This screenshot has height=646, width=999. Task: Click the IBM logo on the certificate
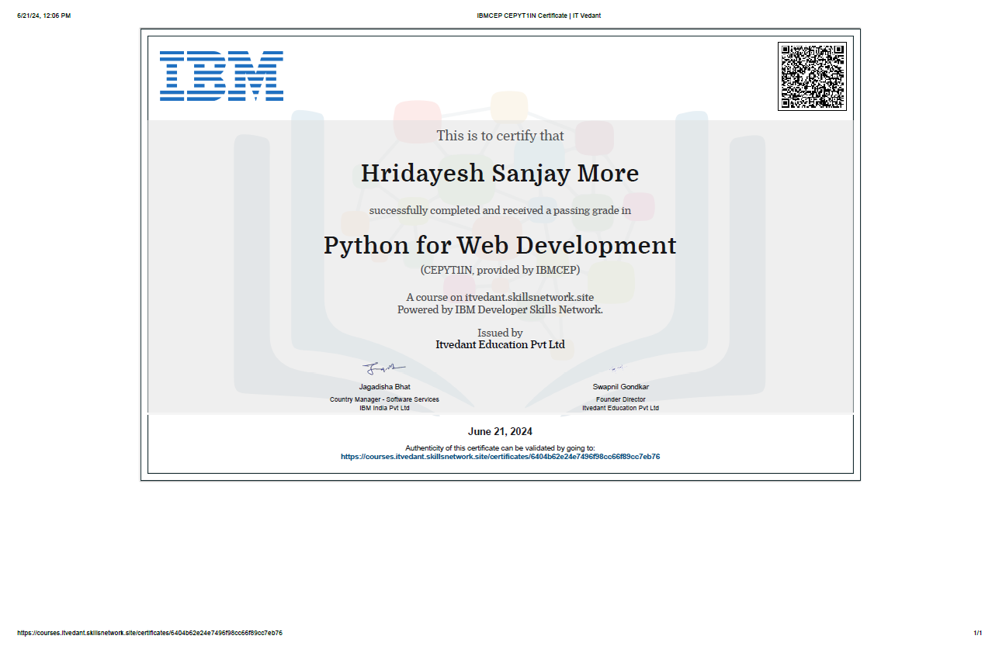tap(221, 76)
